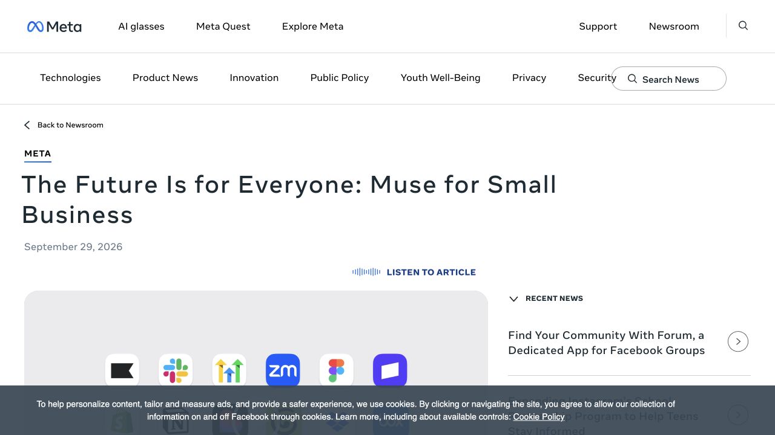This screenshot has height=435, width=775.
Task: Click the date September 29, 2026
Action: [73, 246]
